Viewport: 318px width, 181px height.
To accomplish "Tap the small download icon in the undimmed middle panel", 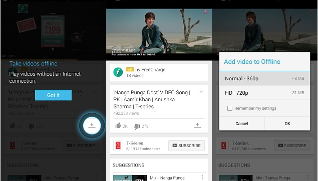I will click(x=197, y=126).
